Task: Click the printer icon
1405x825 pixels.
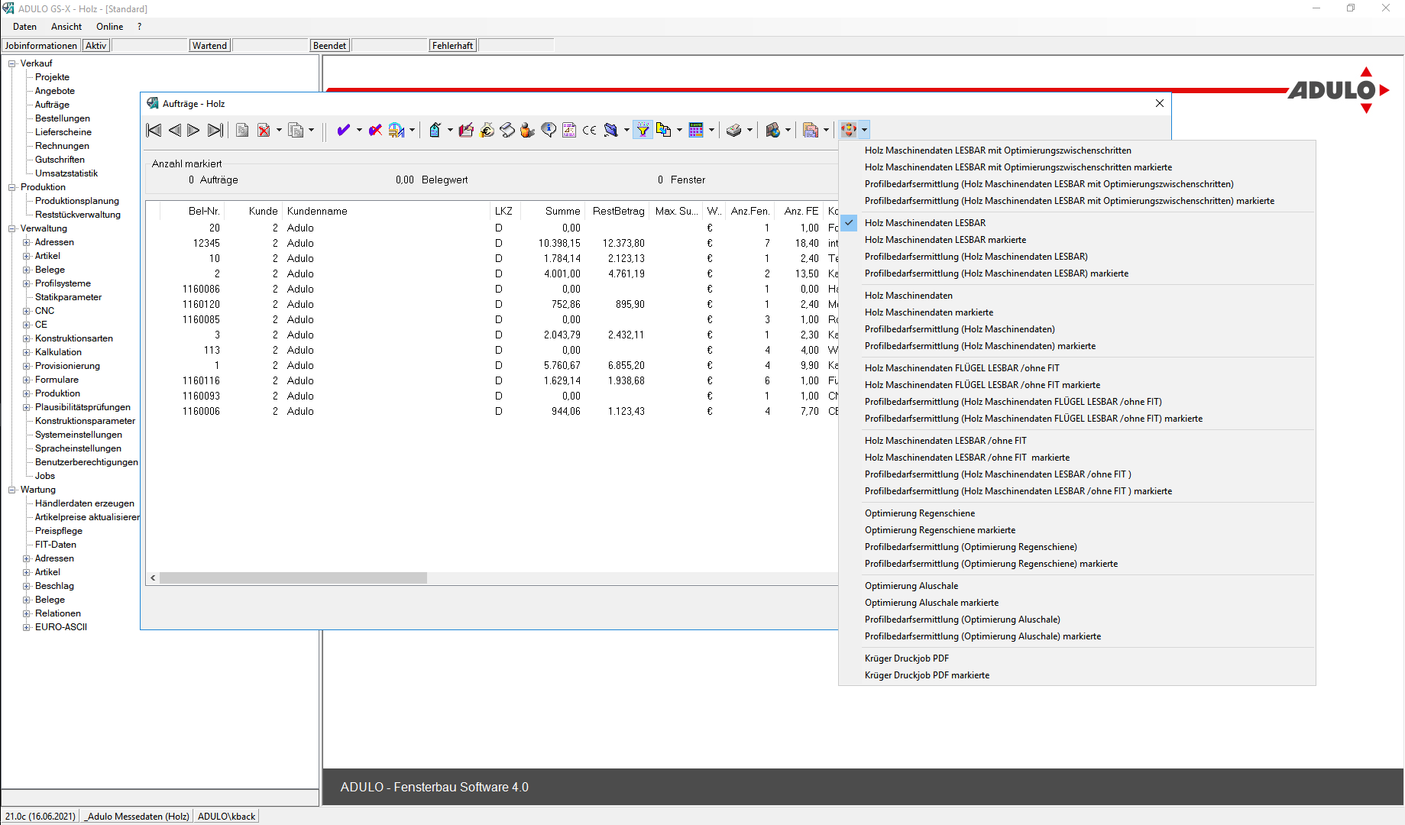Action: point(734,131)
